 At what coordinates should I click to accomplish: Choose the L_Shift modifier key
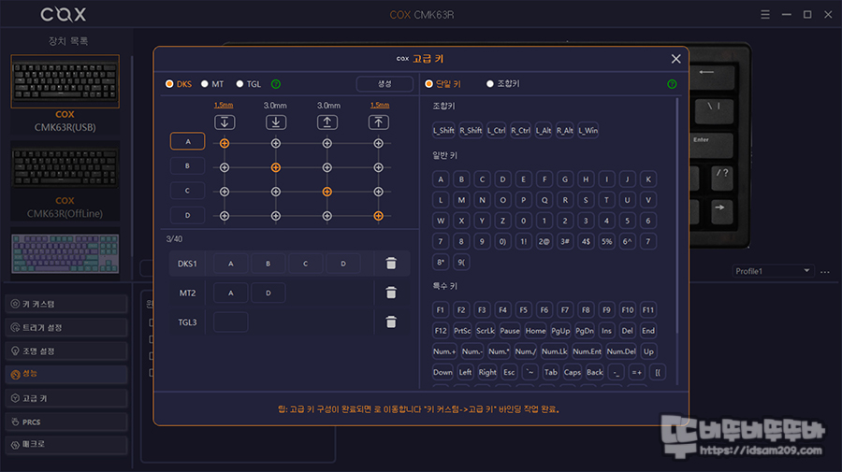pos(443,130)
